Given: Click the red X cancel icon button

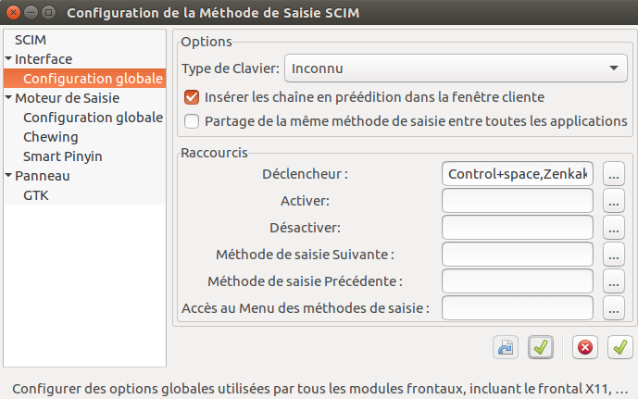Looking at the screenshot, I should click(x=584, y=347).
